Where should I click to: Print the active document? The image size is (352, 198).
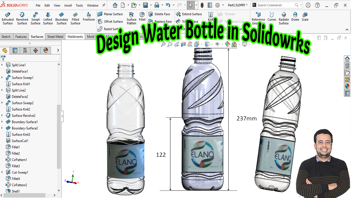pyautogui.click(x=157, y=5)
